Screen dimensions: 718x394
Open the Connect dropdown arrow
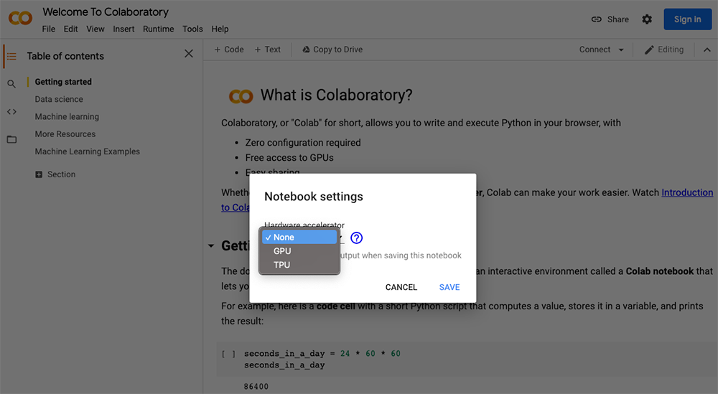click(621, 50)
